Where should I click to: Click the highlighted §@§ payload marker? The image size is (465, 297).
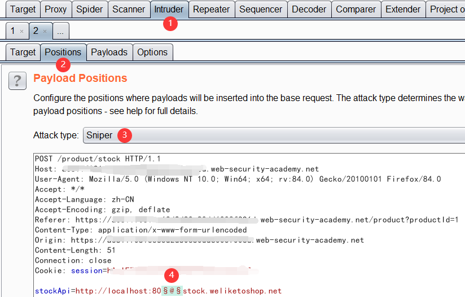(x=172, y=291)
